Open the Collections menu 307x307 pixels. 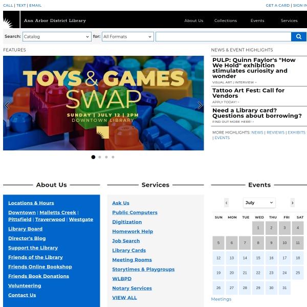click(x=225, y=20)
